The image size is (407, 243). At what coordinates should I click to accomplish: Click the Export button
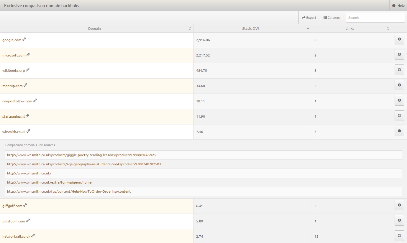(309, 18)
